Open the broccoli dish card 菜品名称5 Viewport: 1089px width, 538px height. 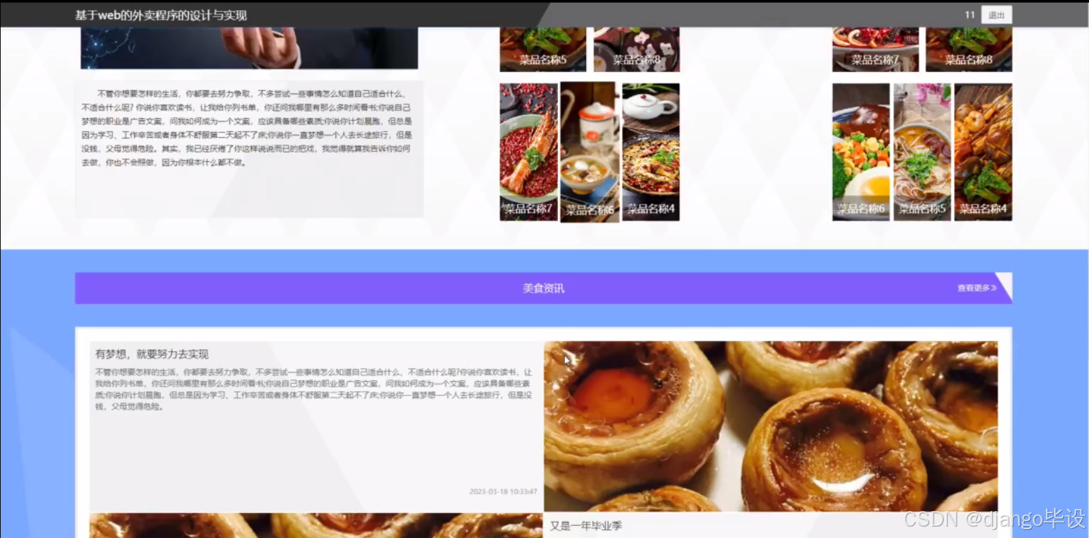coord(542,49)
